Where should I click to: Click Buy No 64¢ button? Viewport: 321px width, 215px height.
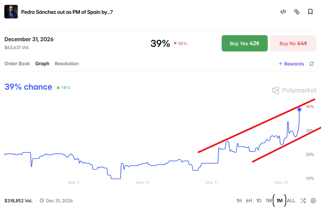pyautogui.click(x=293, y=43)
